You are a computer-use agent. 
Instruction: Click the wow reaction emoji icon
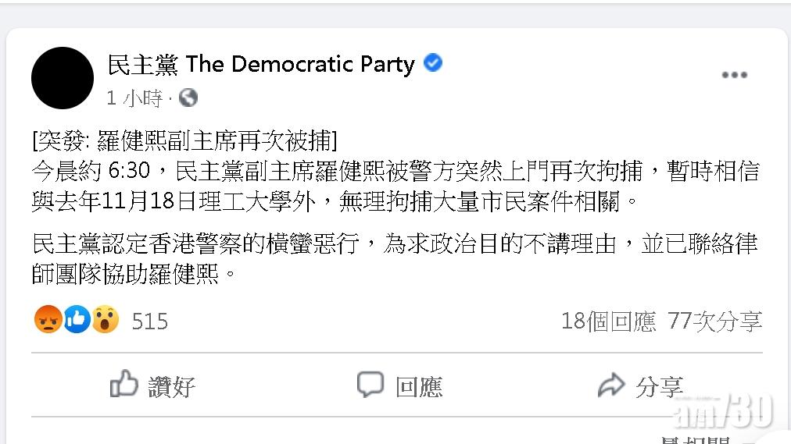pyautogui.click(x=105, y=319)
